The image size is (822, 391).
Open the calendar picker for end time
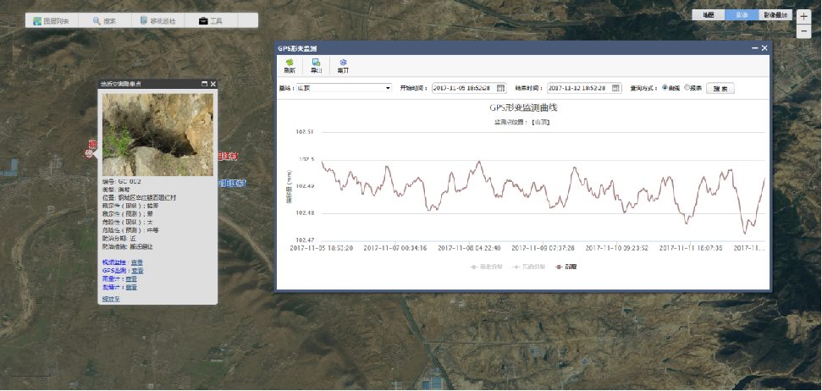coord(616,88)
